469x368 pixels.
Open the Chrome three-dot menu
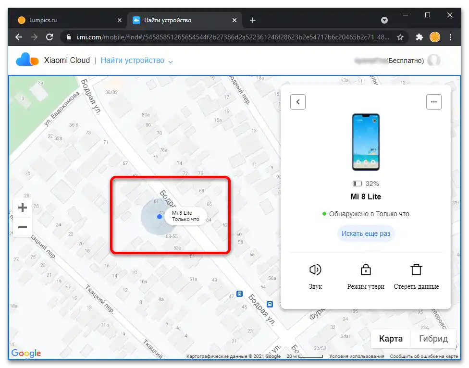(450, 37)
